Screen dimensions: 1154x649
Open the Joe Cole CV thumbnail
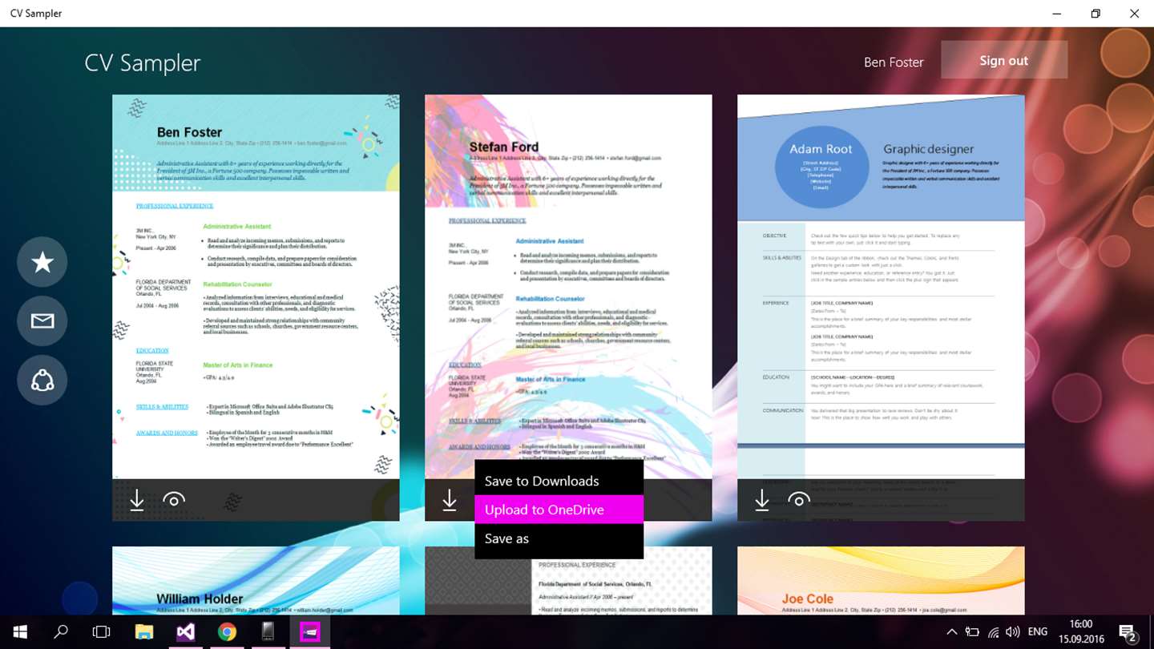coord(881,581)
